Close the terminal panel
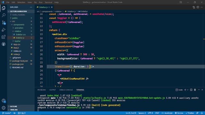 [202, 90]
